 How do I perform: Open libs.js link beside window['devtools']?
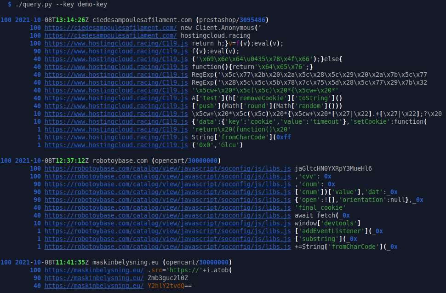click(x=167, y=223)
